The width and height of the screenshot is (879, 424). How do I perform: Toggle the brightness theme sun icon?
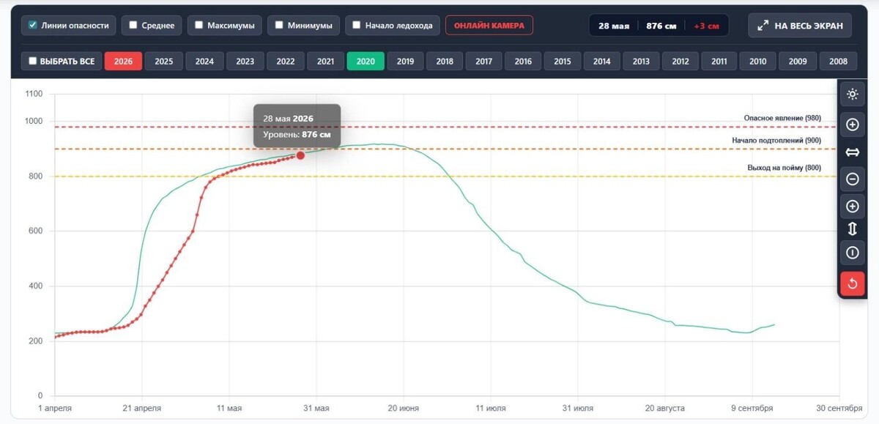tap(853, 94)
